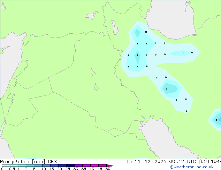Click the arrow-shaped swatch above 50 mm

click(110, 165)
